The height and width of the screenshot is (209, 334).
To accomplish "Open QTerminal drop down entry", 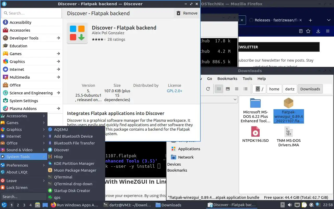I will [x=76, y=184].
